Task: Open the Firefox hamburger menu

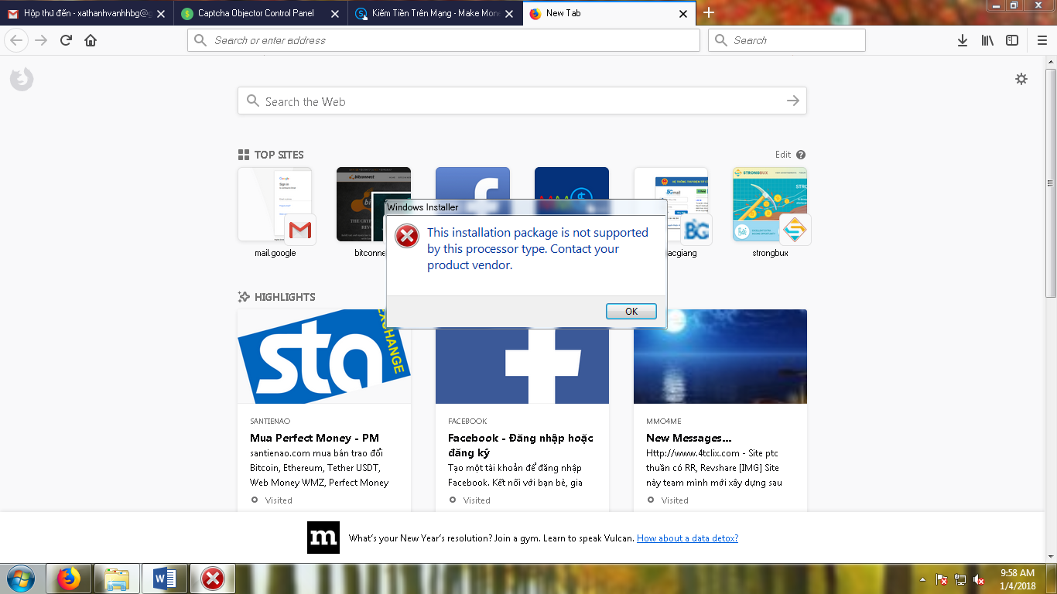Action: pyautogui.click(x=1042, y=40)
